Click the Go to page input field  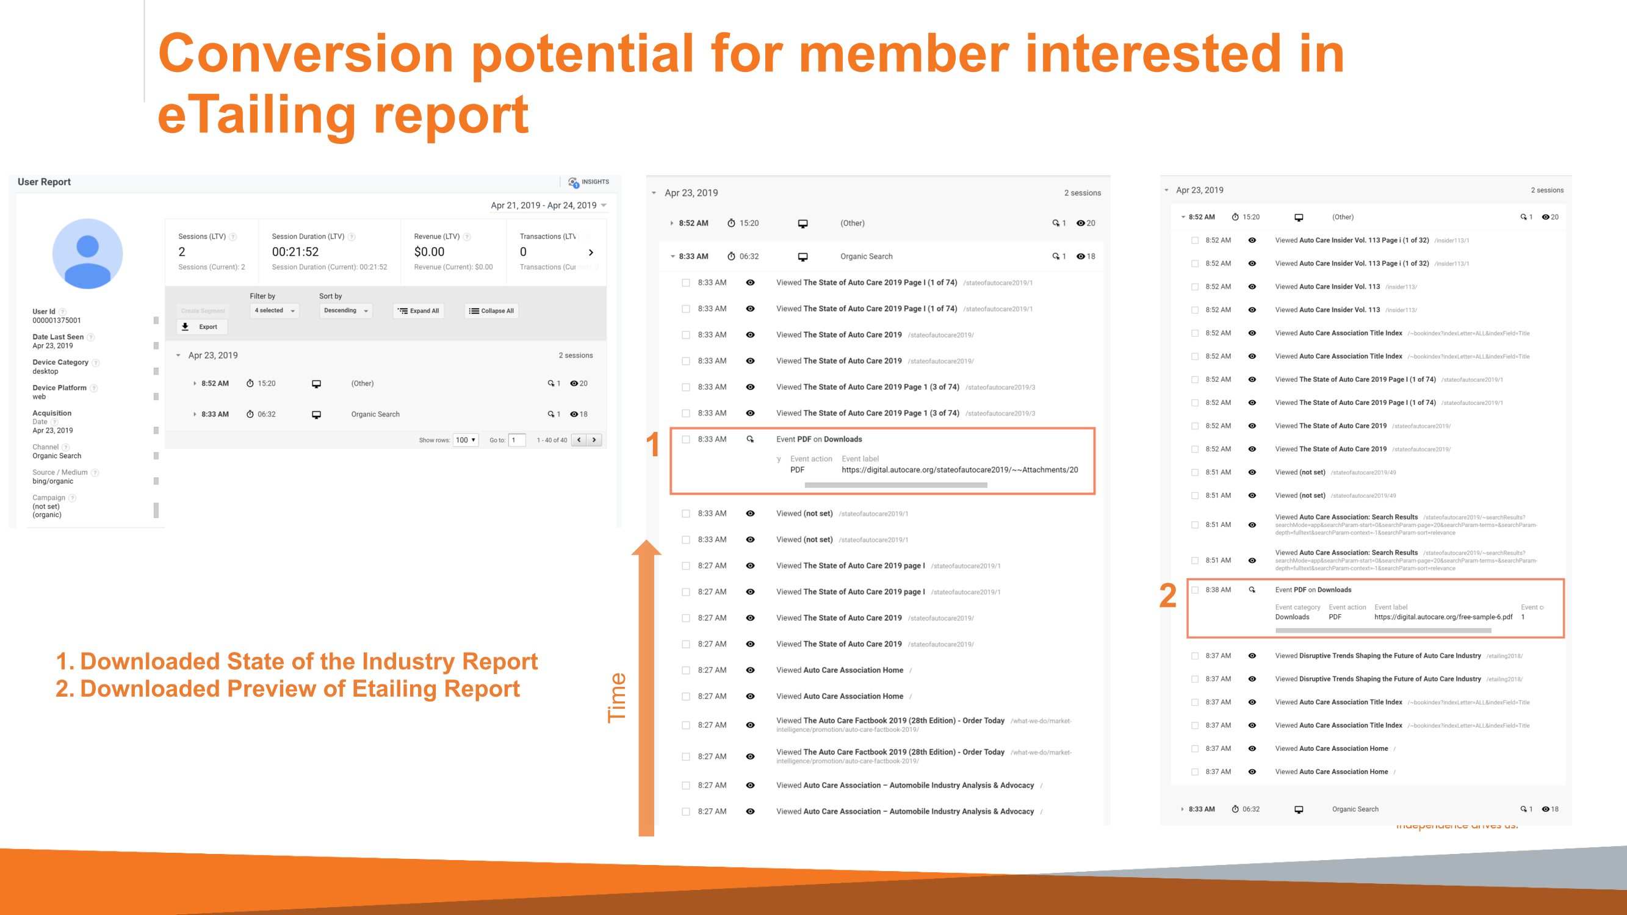pyautogui.click(x=517, y=440)
